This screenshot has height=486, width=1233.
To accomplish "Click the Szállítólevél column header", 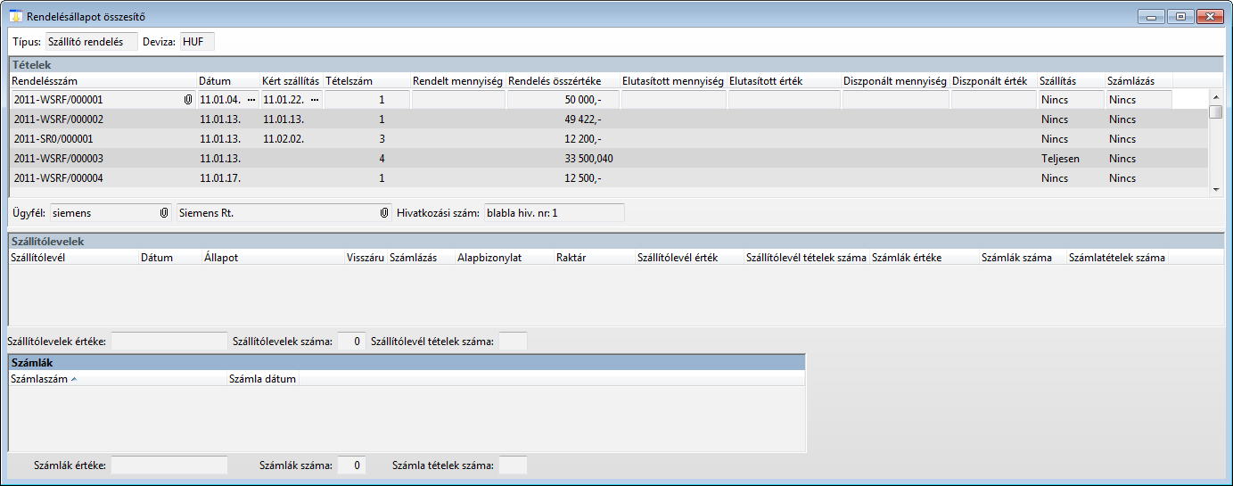I will click(73, 258).
